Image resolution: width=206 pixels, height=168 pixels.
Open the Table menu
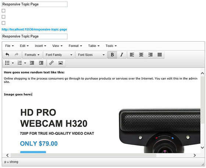(x=94, y=46)
